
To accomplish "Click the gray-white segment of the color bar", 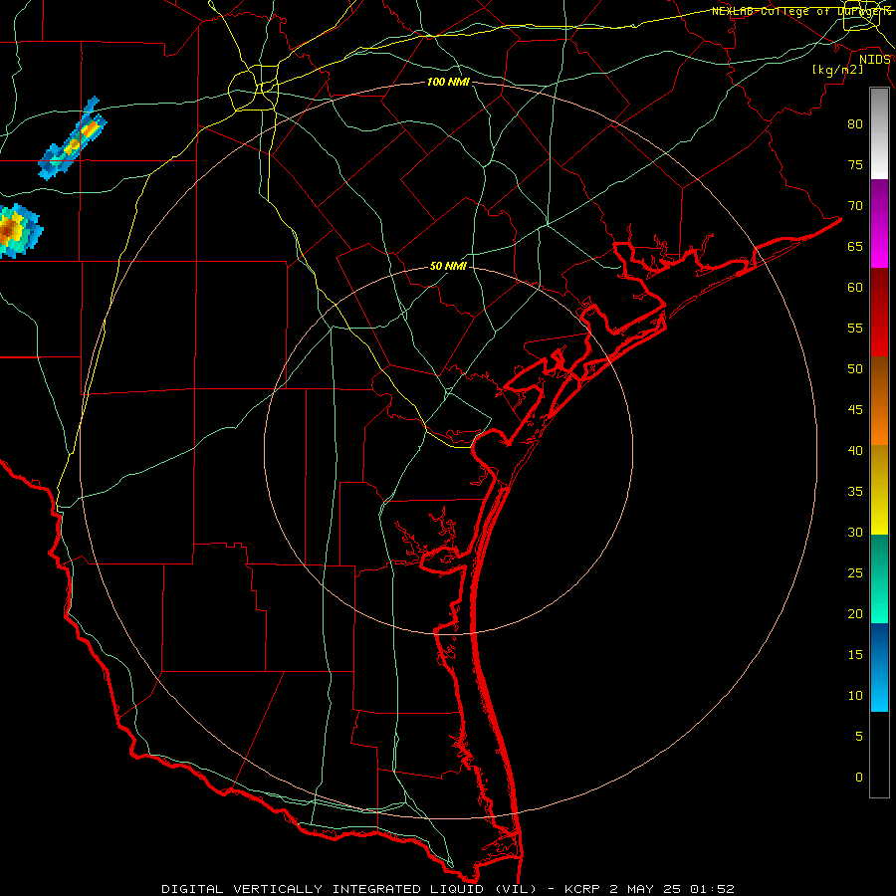I will (879, 133).
